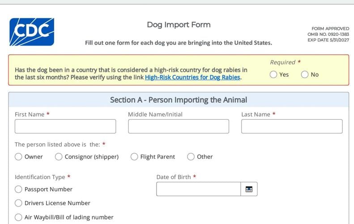Open High-Risk Countries for Dog Rabies link

(x=192, y=77)
